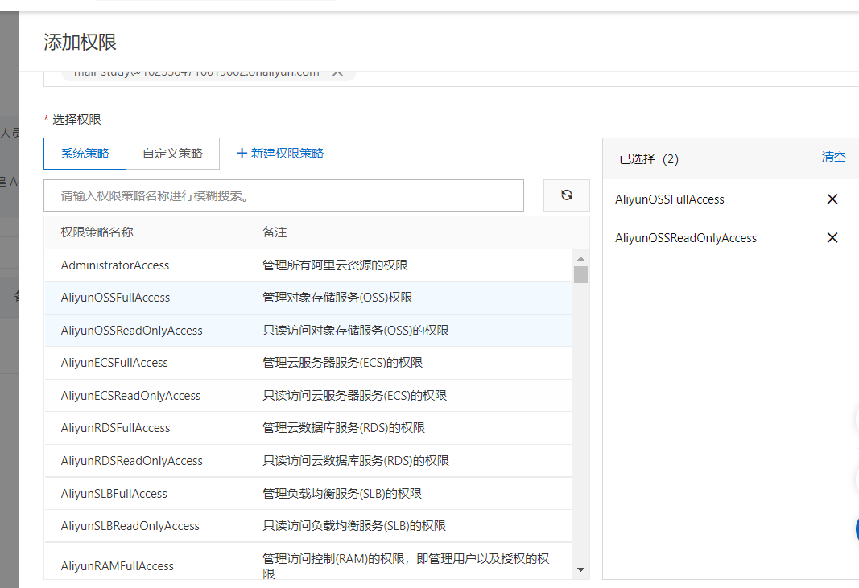Select AdministratorAccess policy row

point(309,265)
